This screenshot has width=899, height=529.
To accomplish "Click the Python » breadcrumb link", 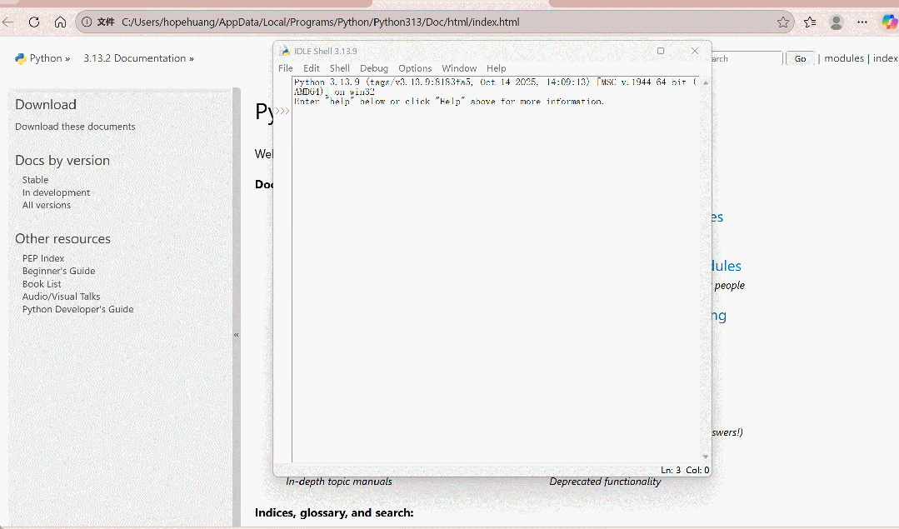I will pyautogui.click(x=50, y=58).
